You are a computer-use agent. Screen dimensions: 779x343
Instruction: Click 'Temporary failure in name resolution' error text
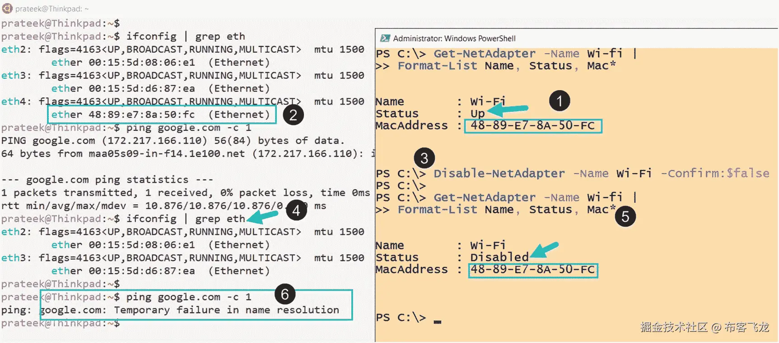click(x=226, y=310)
